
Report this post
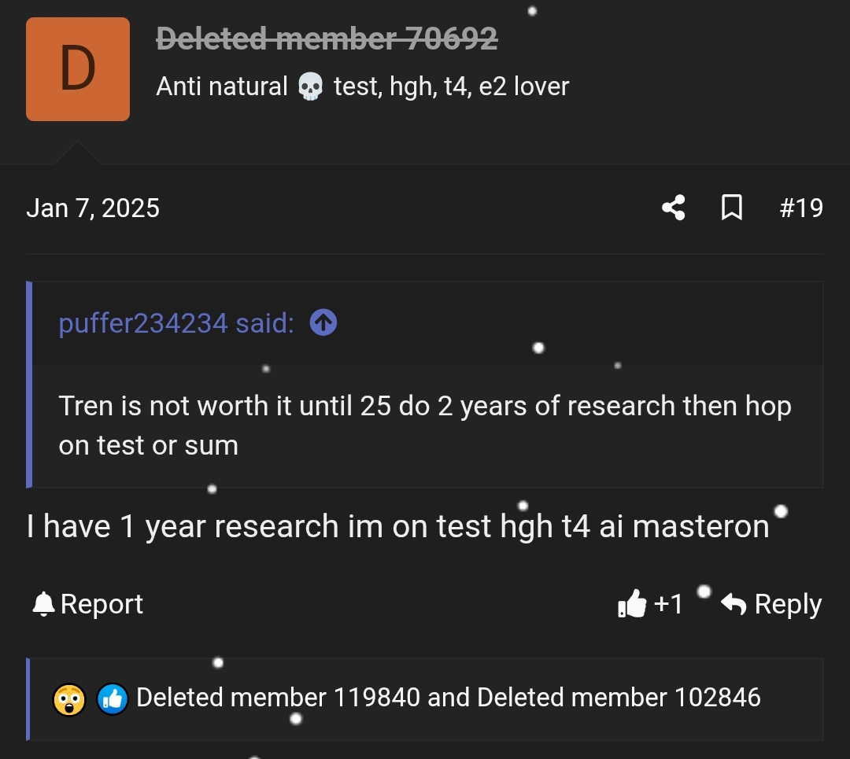pos(102,603)
